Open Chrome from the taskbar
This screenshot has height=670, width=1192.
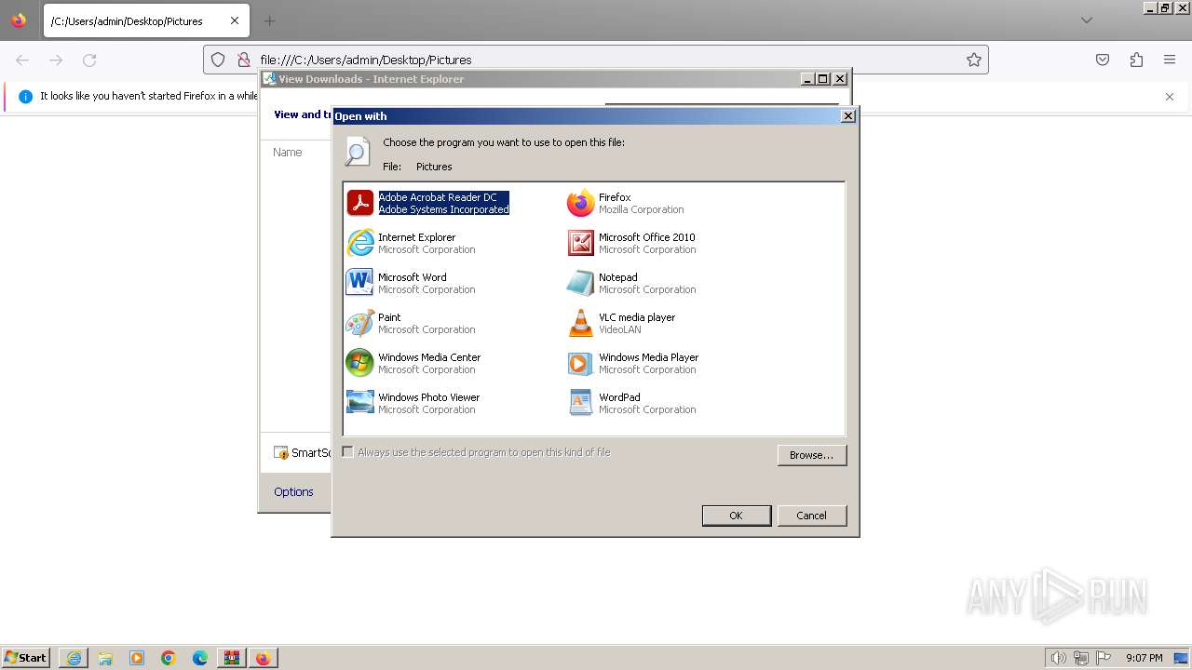pos(169,658)
